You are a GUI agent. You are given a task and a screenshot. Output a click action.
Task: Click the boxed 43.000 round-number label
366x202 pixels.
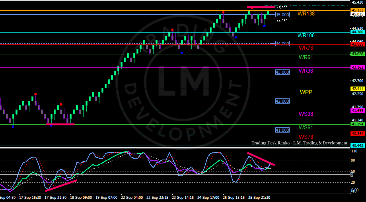pos(282,72)
